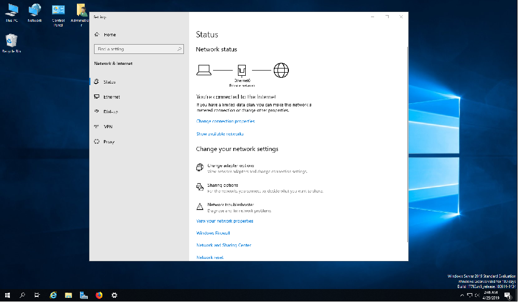Open the taskbar clock and date
This screenshot has height=302, width=518.
pyautogui.click(x=491, y=295)
